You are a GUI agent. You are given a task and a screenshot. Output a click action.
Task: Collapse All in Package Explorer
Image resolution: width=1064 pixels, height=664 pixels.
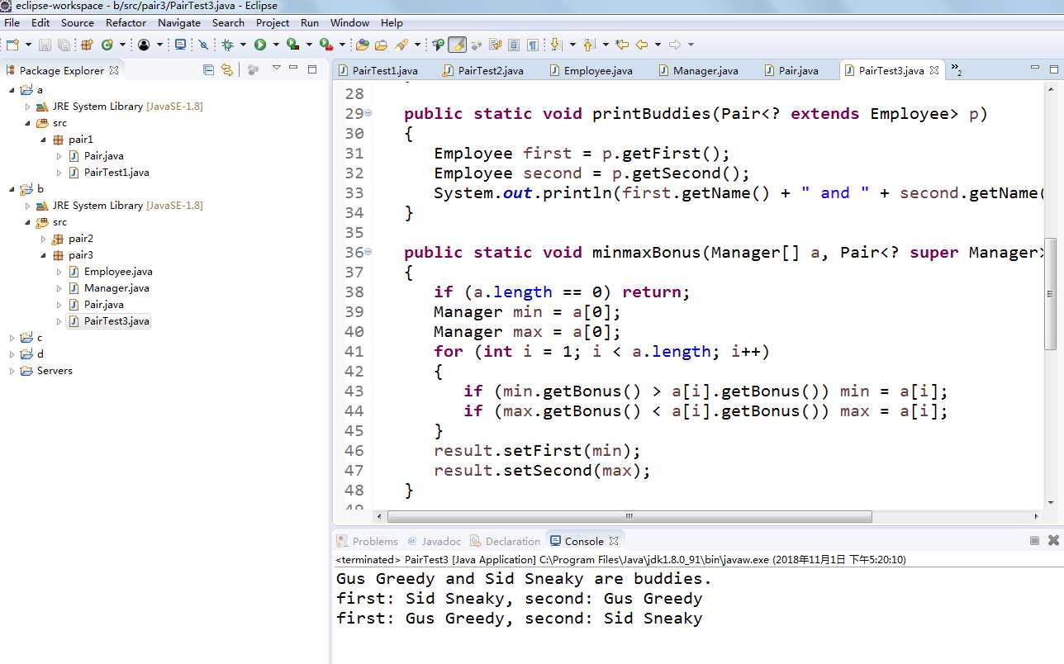(x=209, y=70)
